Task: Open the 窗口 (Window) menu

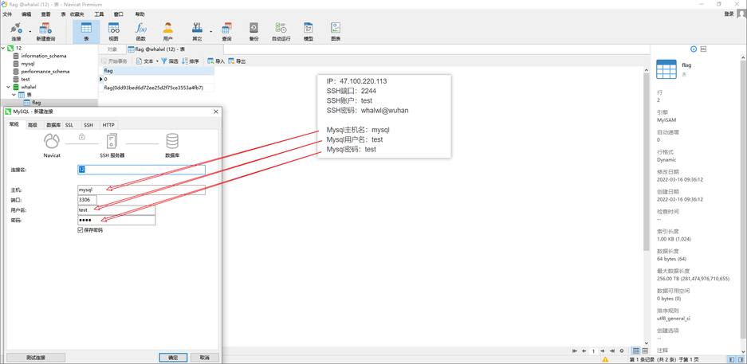Action: click(119, 14)
